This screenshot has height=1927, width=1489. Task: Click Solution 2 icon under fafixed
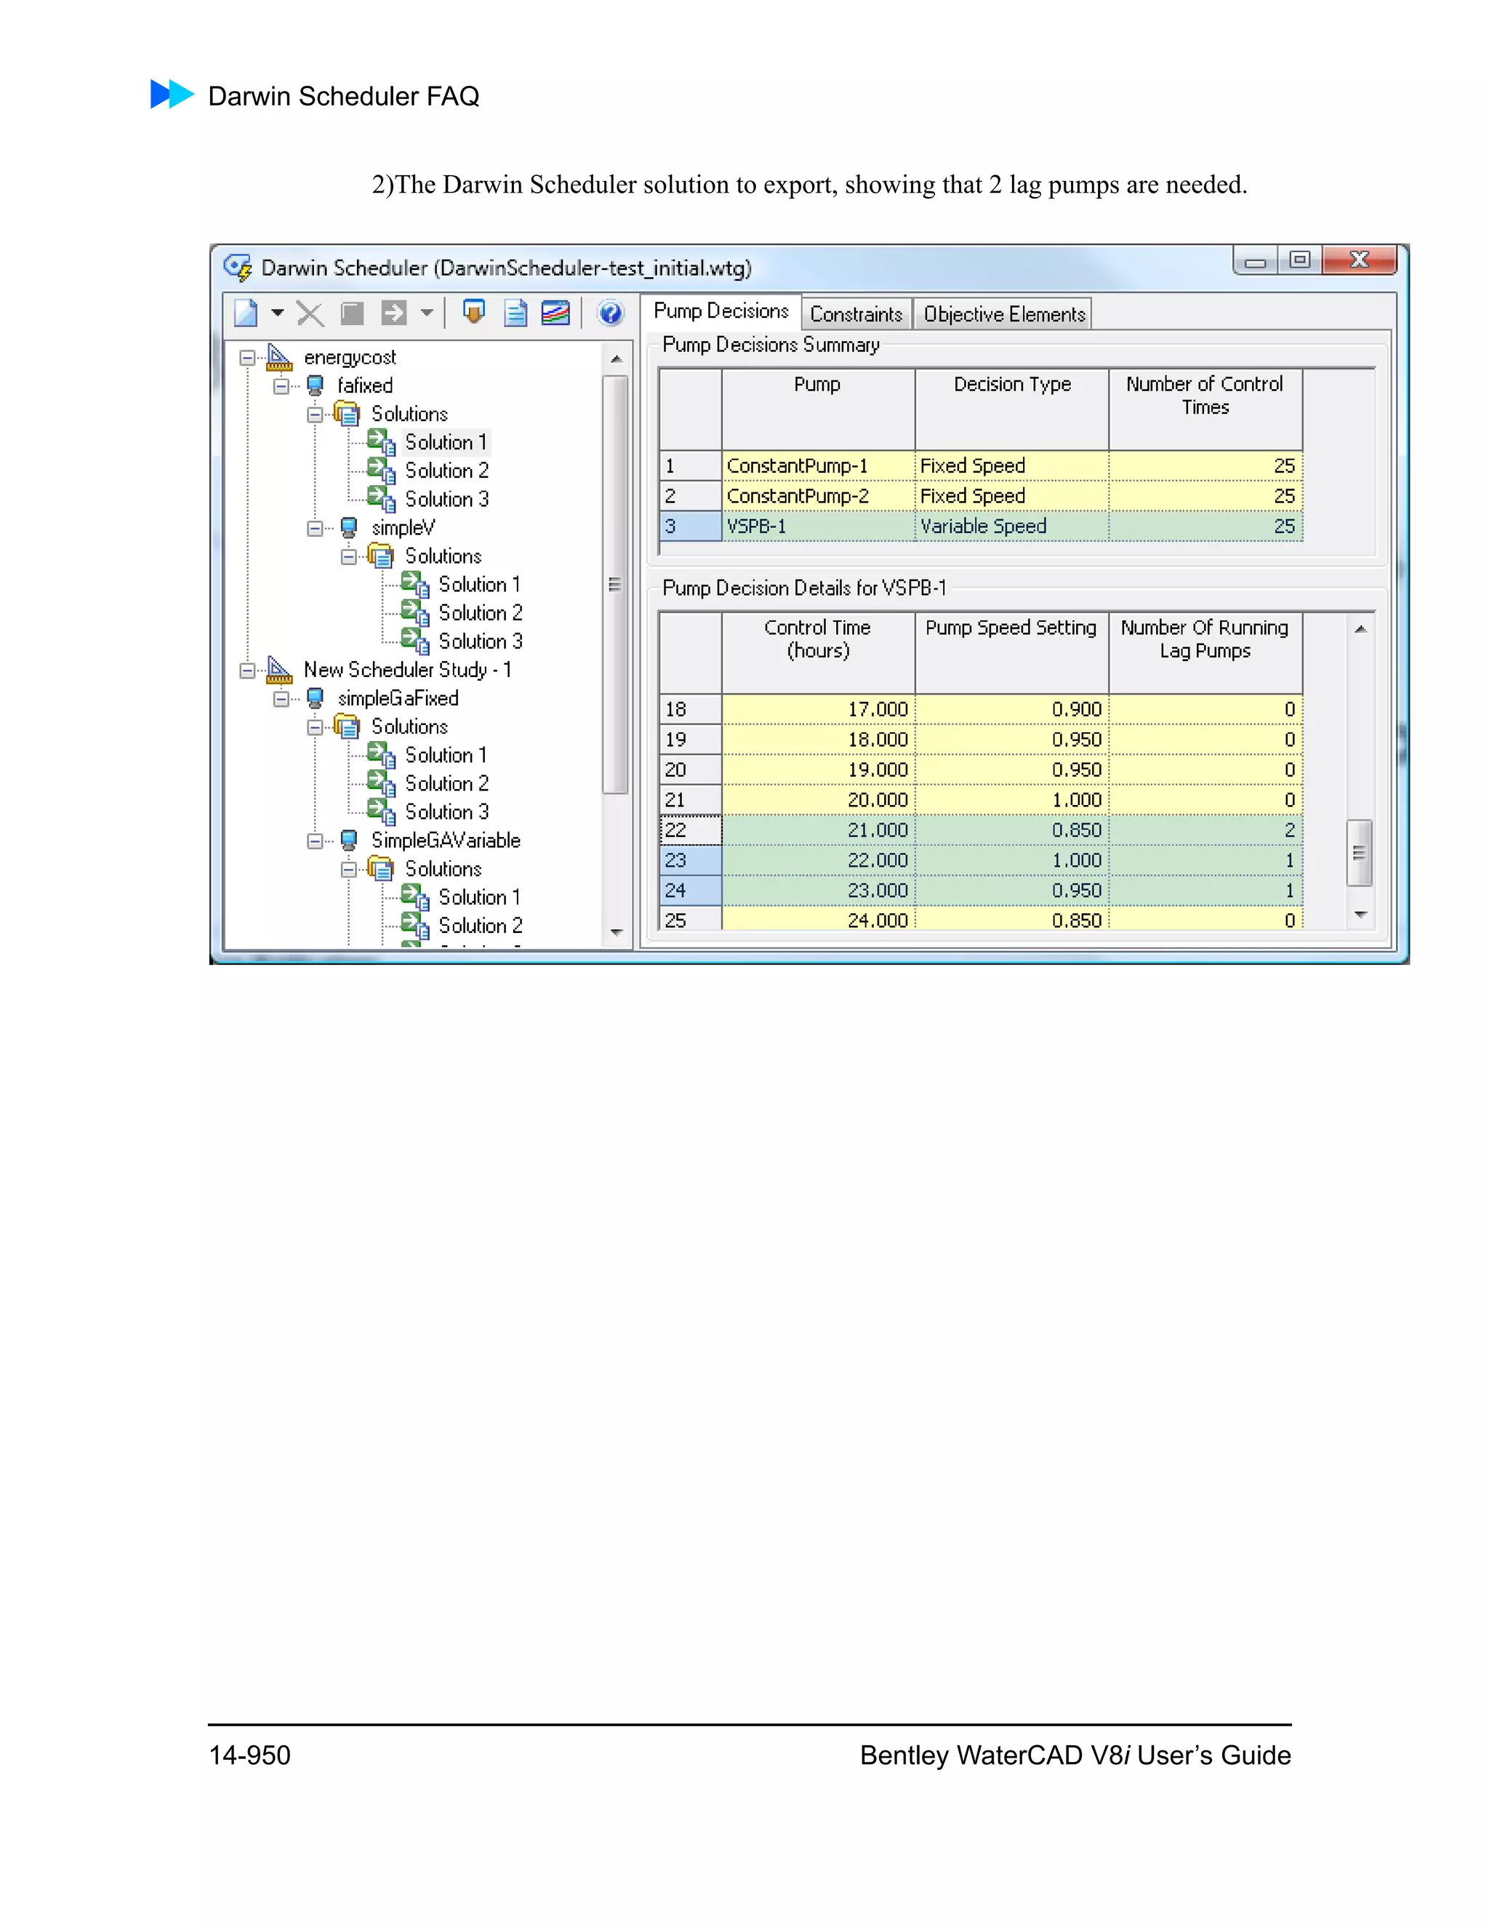click(x=381, y=470)
